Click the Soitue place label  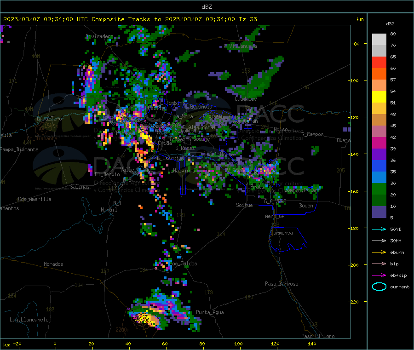click(x=244, y=205)
